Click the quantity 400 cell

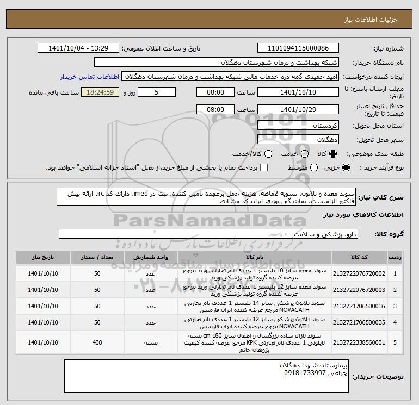tap(97, 342)
